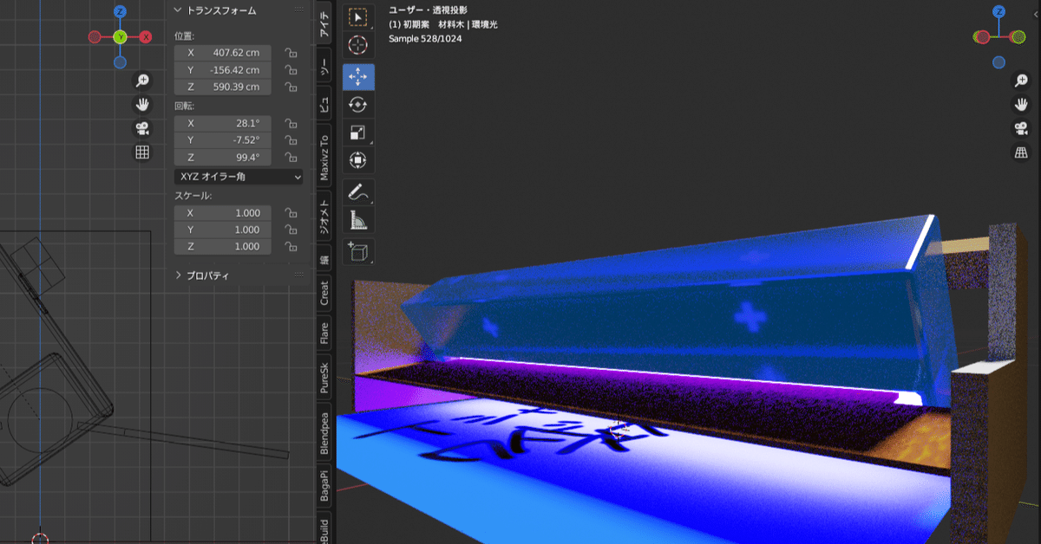1041x544 pixels.
Task: Click scale Z field 1.000
Action: pos(223,247)
